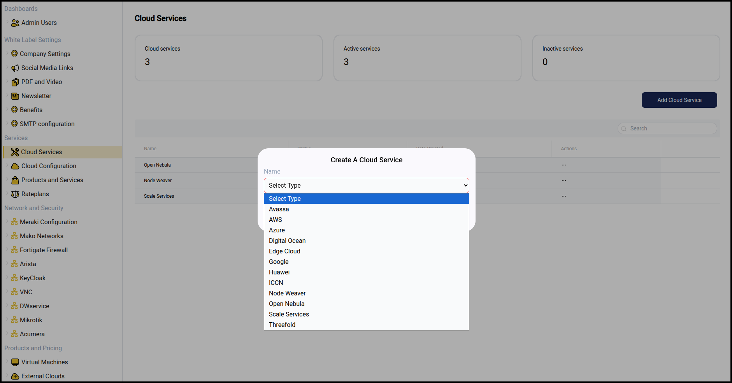Open actions ellipsis for Open Nebula row
The width and height of the screenshot is (732, 383).
point(564,165)
